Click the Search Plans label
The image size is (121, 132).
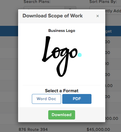[37, 2]
